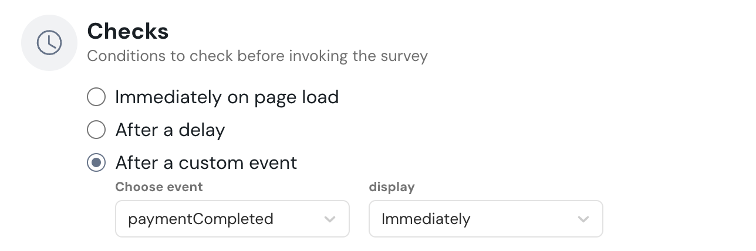Select the "Immediately on page load" radio button
The width and height of the screenshot is (756, 251).
point(96,97)
